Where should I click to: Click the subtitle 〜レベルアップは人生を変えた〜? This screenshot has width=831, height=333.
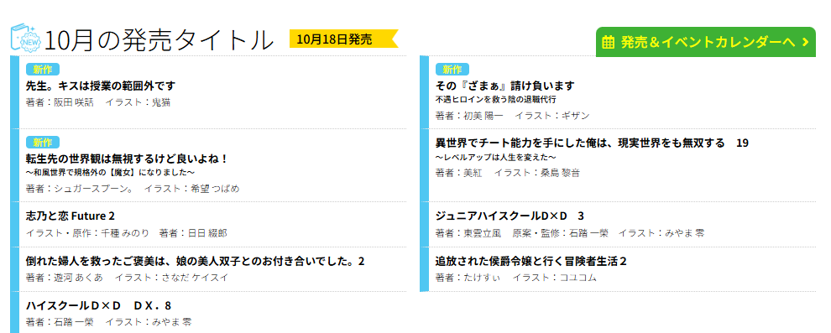495,157
